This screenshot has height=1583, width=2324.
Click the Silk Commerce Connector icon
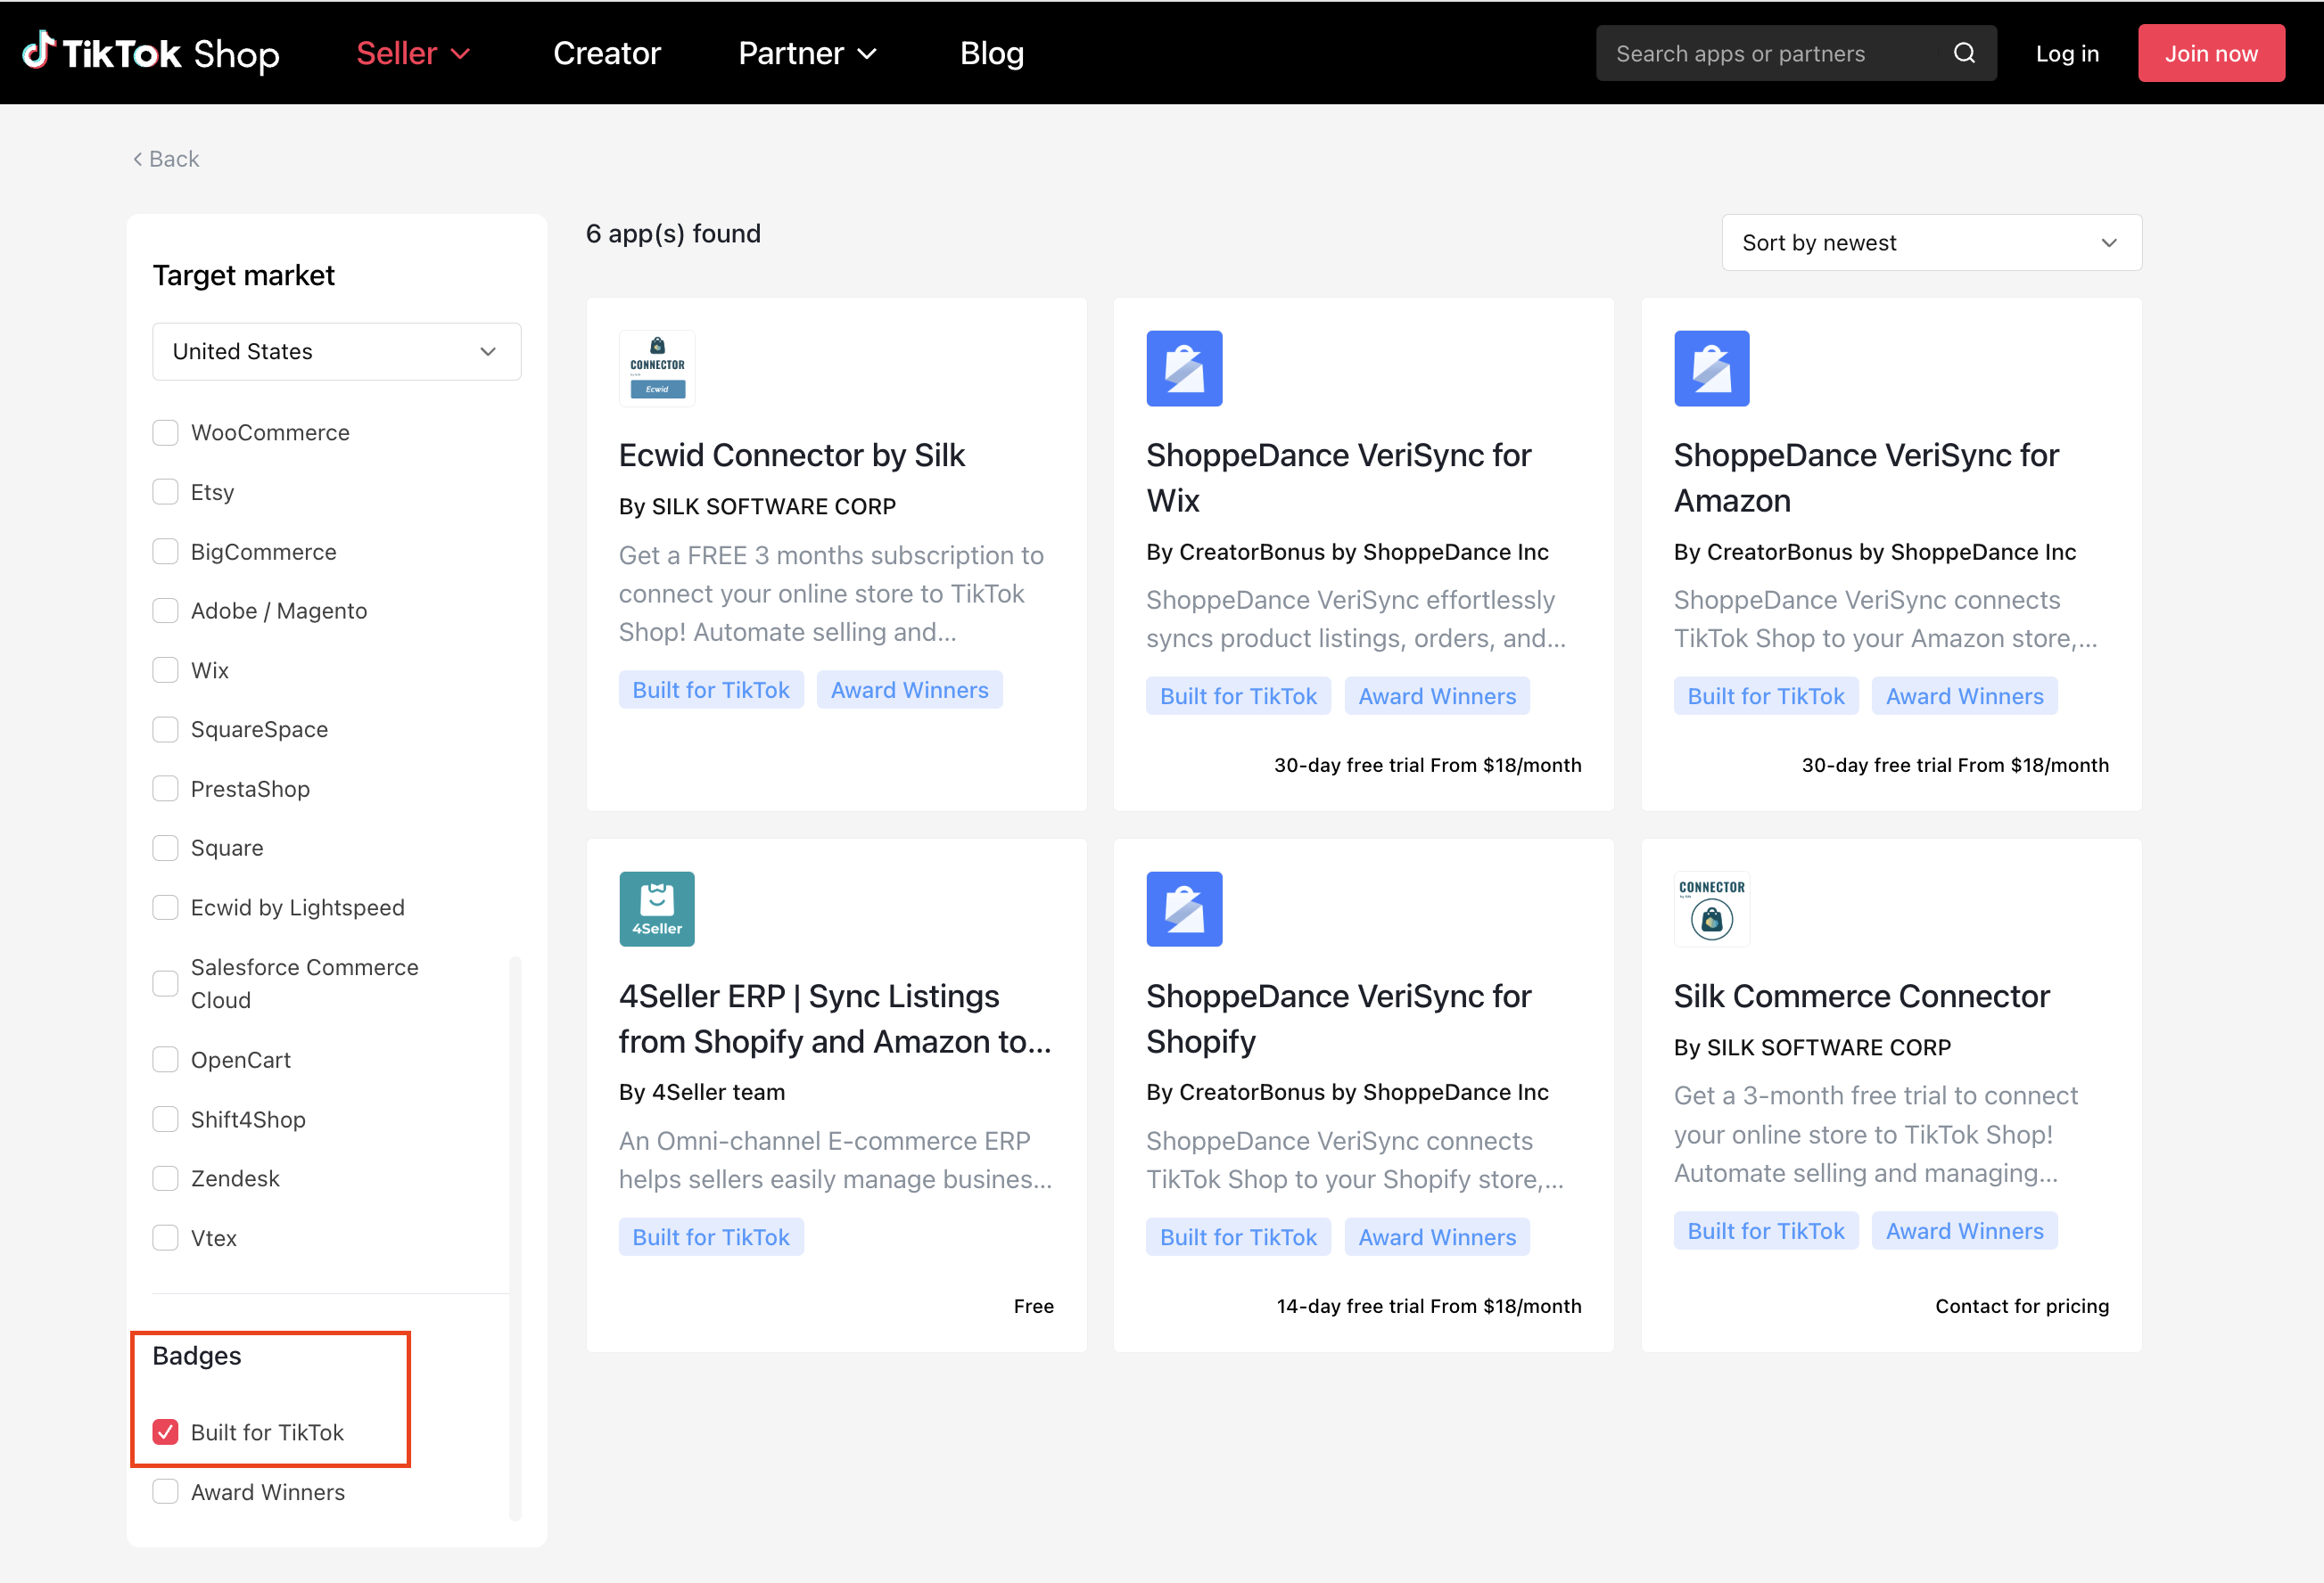(x=1711, y=908)
